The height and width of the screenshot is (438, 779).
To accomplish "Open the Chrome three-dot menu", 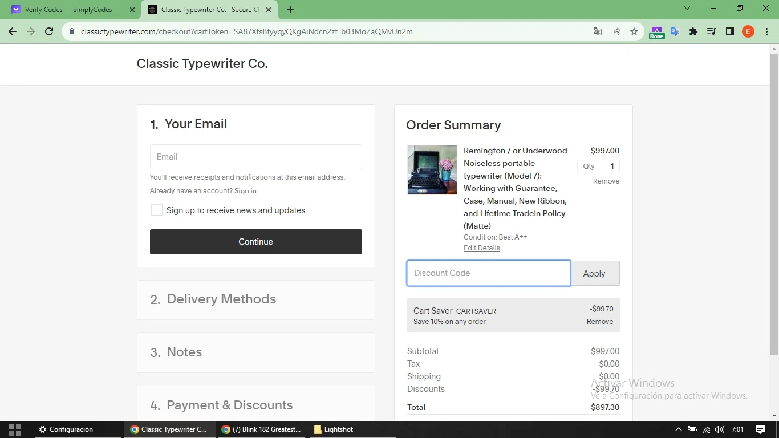I will pos(766,31).
